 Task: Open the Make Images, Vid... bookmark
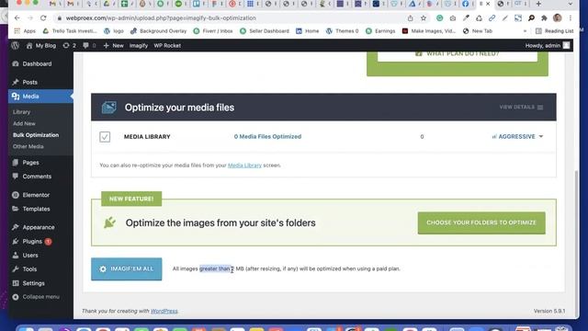tap(429, 31)
